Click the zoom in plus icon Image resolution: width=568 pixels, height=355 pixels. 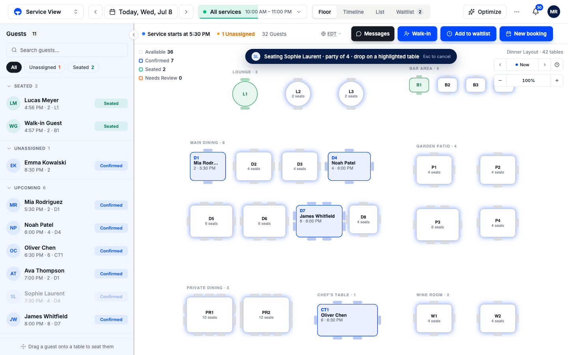(557, 80)
